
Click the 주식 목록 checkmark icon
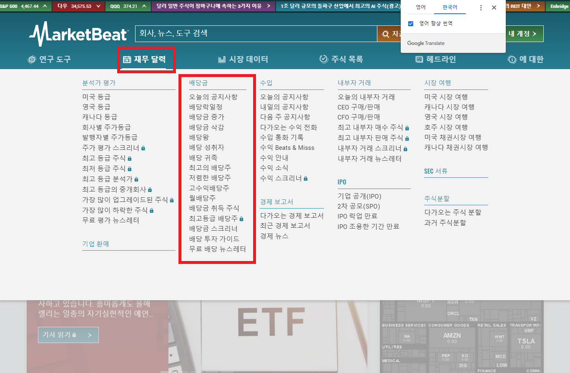coord(324,59)
